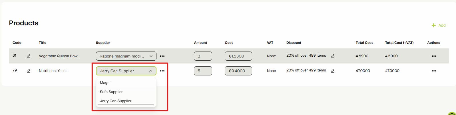Click the amount field showing 5
The height and width of the screenshot is (115, 456).
203,71
